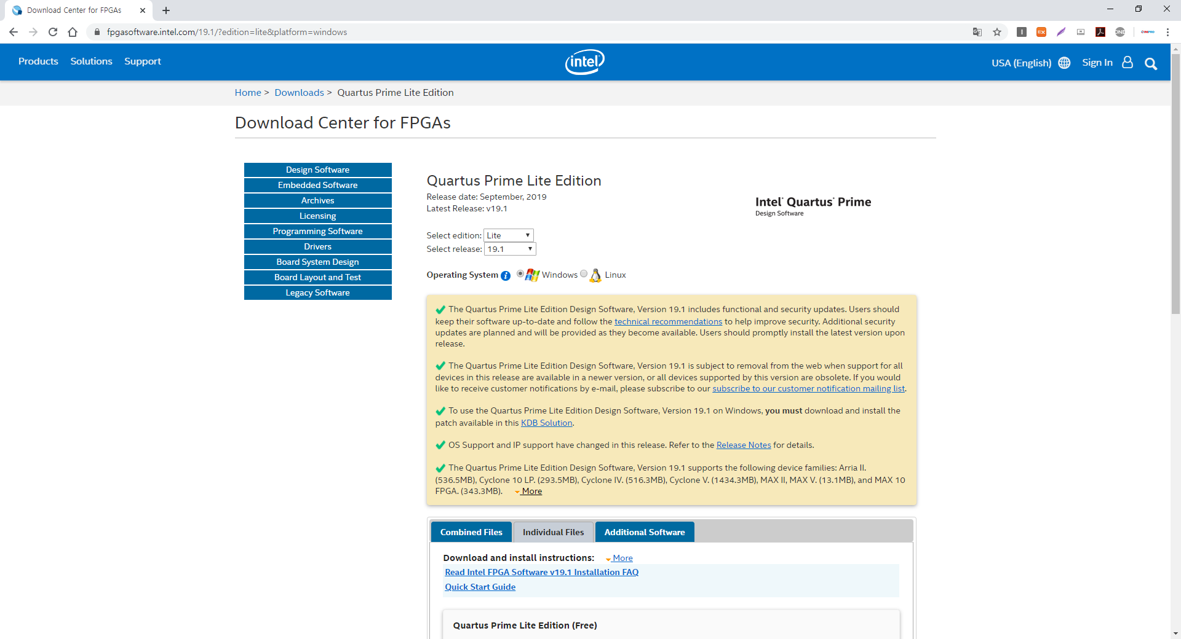Open Chrome's three-dot menu
Image resolution: width=1181 pixels, height=639 pixels.
[1167, 32]
